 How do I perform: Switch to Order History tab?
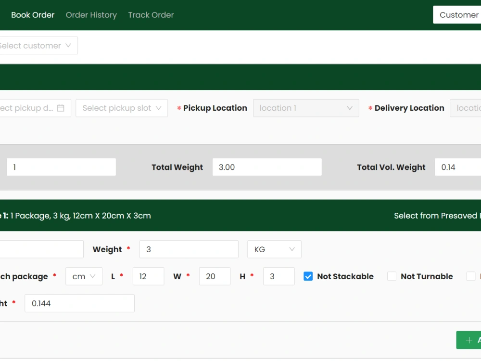pos(91,15)
